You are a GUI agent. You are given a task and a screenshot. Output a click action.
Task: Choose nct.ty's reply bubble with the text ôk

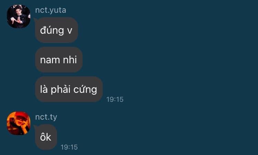point(46,137)
